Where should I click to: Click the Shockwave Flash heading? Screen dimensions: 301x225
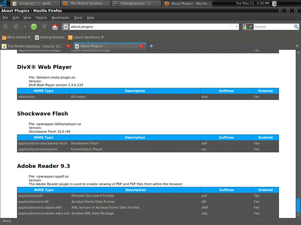pyautogui.click(x=43, y=114)
